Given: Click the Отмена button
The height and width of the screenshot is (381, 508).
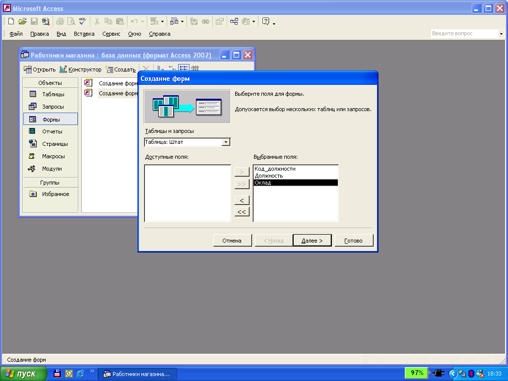Looking at the screenshot, I should pos(232,241).
